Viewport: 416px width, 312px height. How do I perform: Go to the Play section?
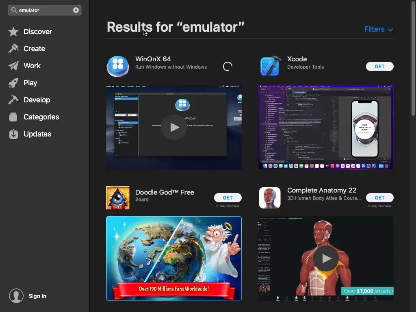[x=30, y=83]
